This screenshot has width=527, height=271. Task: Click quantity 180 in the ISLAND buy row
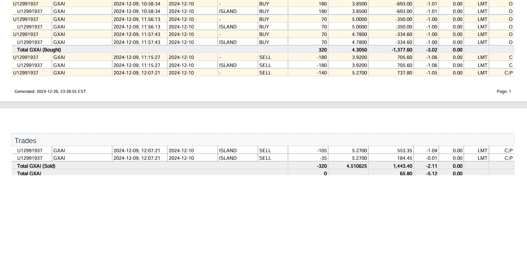pyautogui.click(x=323, y=11)
